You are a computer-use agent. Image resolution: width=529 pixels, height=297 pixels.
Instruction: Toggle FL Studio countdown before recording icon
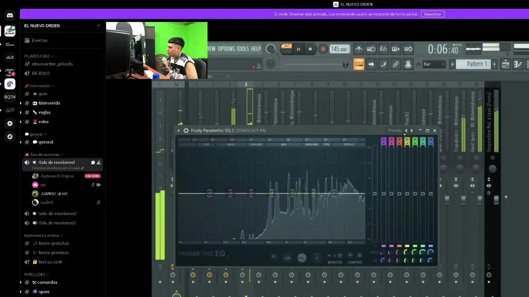383,49
